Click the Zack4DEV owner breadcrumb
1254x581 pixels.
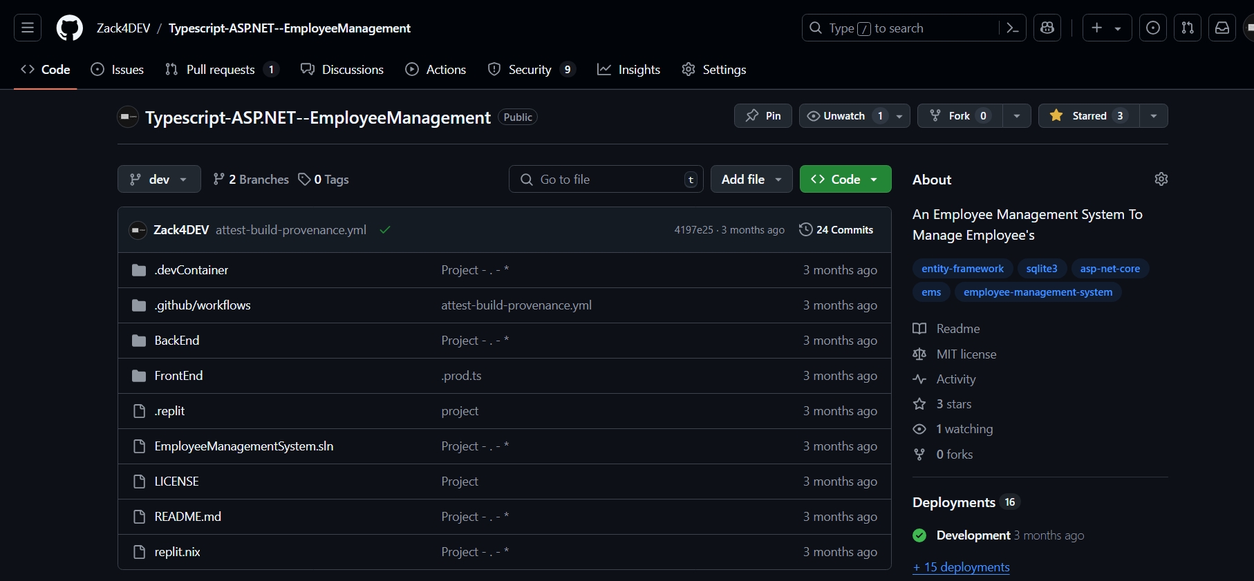tap(123, 28)
